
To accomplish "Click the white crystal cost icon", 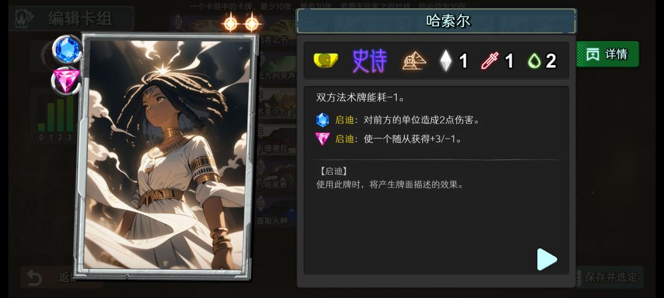I will click(446, 61).
